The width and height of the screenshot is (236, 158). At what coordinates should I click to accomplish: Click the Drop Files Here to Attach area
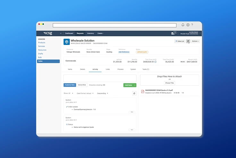pyautogui.click(x=170, y=80)
